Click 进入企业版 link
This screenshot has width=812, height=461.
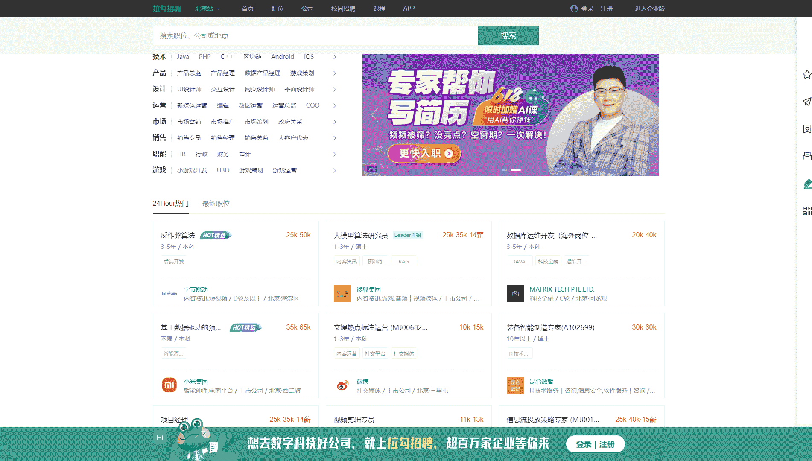point(650,9)
